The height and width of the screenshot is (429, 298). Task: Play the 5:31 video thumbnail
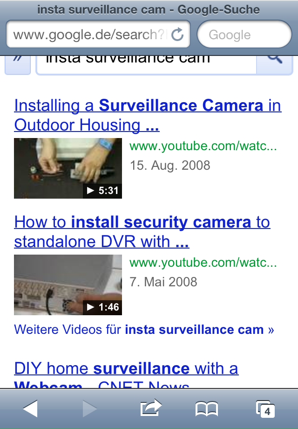click(68, 168)
